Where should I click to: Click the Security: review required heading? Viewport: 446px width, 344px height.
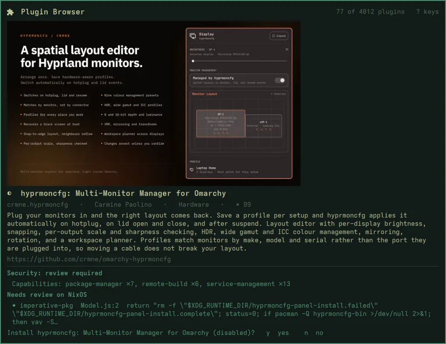tap(55, 273)
